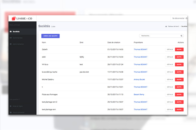The image size is (196, 130).
Task: Open owner Antony Boulet link
Action: [x=139, y=79]
